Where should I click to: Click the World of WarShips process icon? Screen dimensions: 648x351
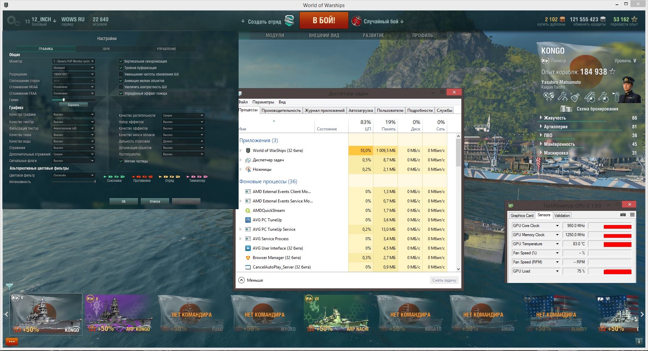[248, 151]
